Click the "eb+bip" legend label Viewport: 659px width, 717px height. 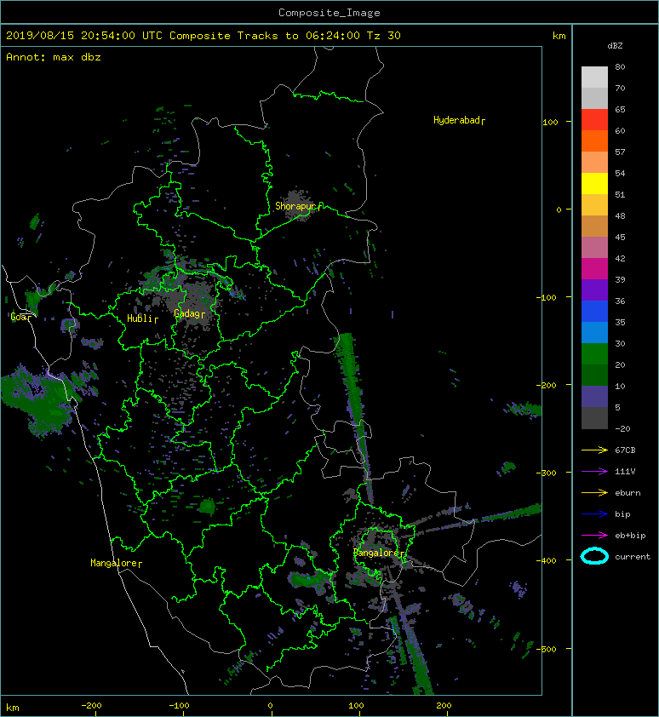tap(630, 536)
